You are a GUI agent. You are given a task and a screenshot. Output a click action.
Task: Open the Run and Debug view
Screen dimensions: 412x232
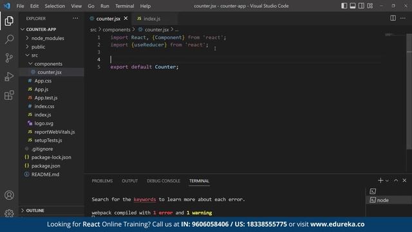(9, 77)
